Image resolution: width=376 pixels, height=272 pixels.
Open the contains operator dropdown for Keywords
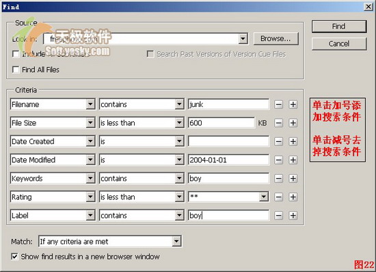[179, 178]
